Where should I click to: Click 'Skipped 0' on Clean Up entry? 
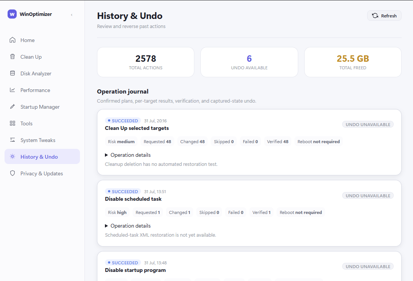[x=224, y=141]
